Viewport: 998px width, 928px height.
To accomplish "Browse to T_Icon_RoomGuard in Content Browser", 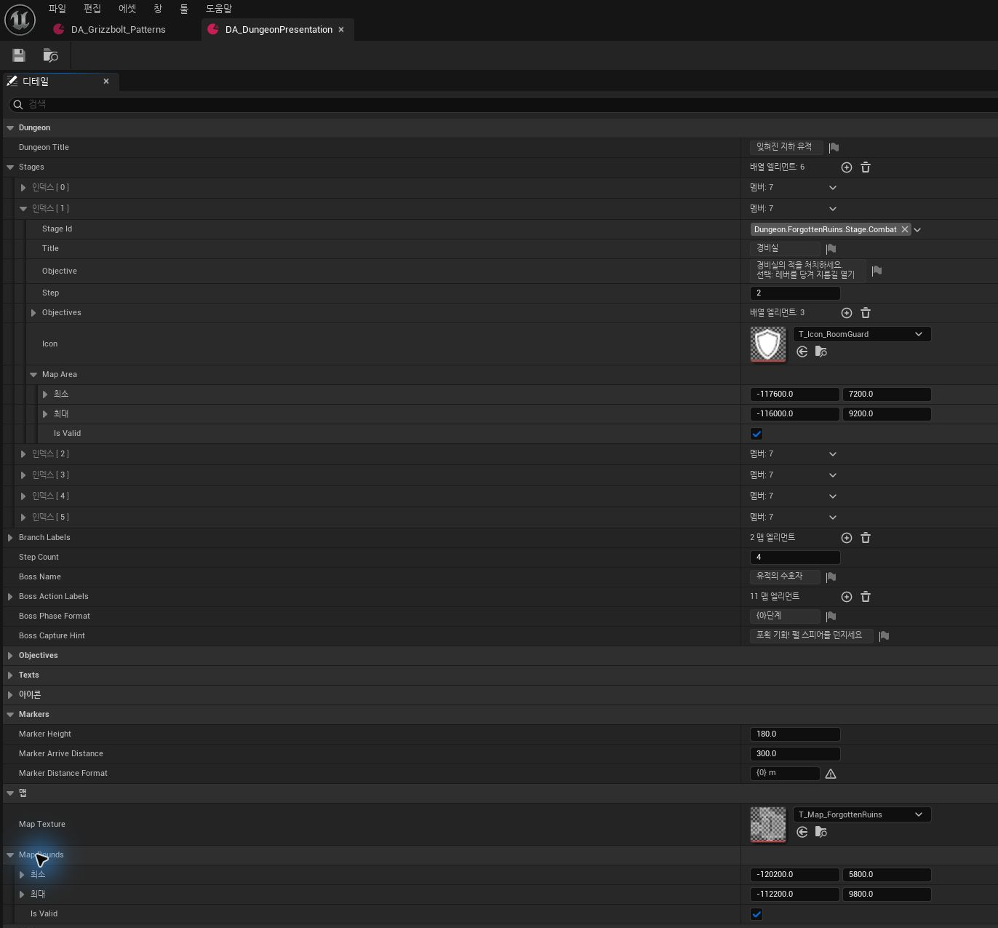I will click(821, 352).
